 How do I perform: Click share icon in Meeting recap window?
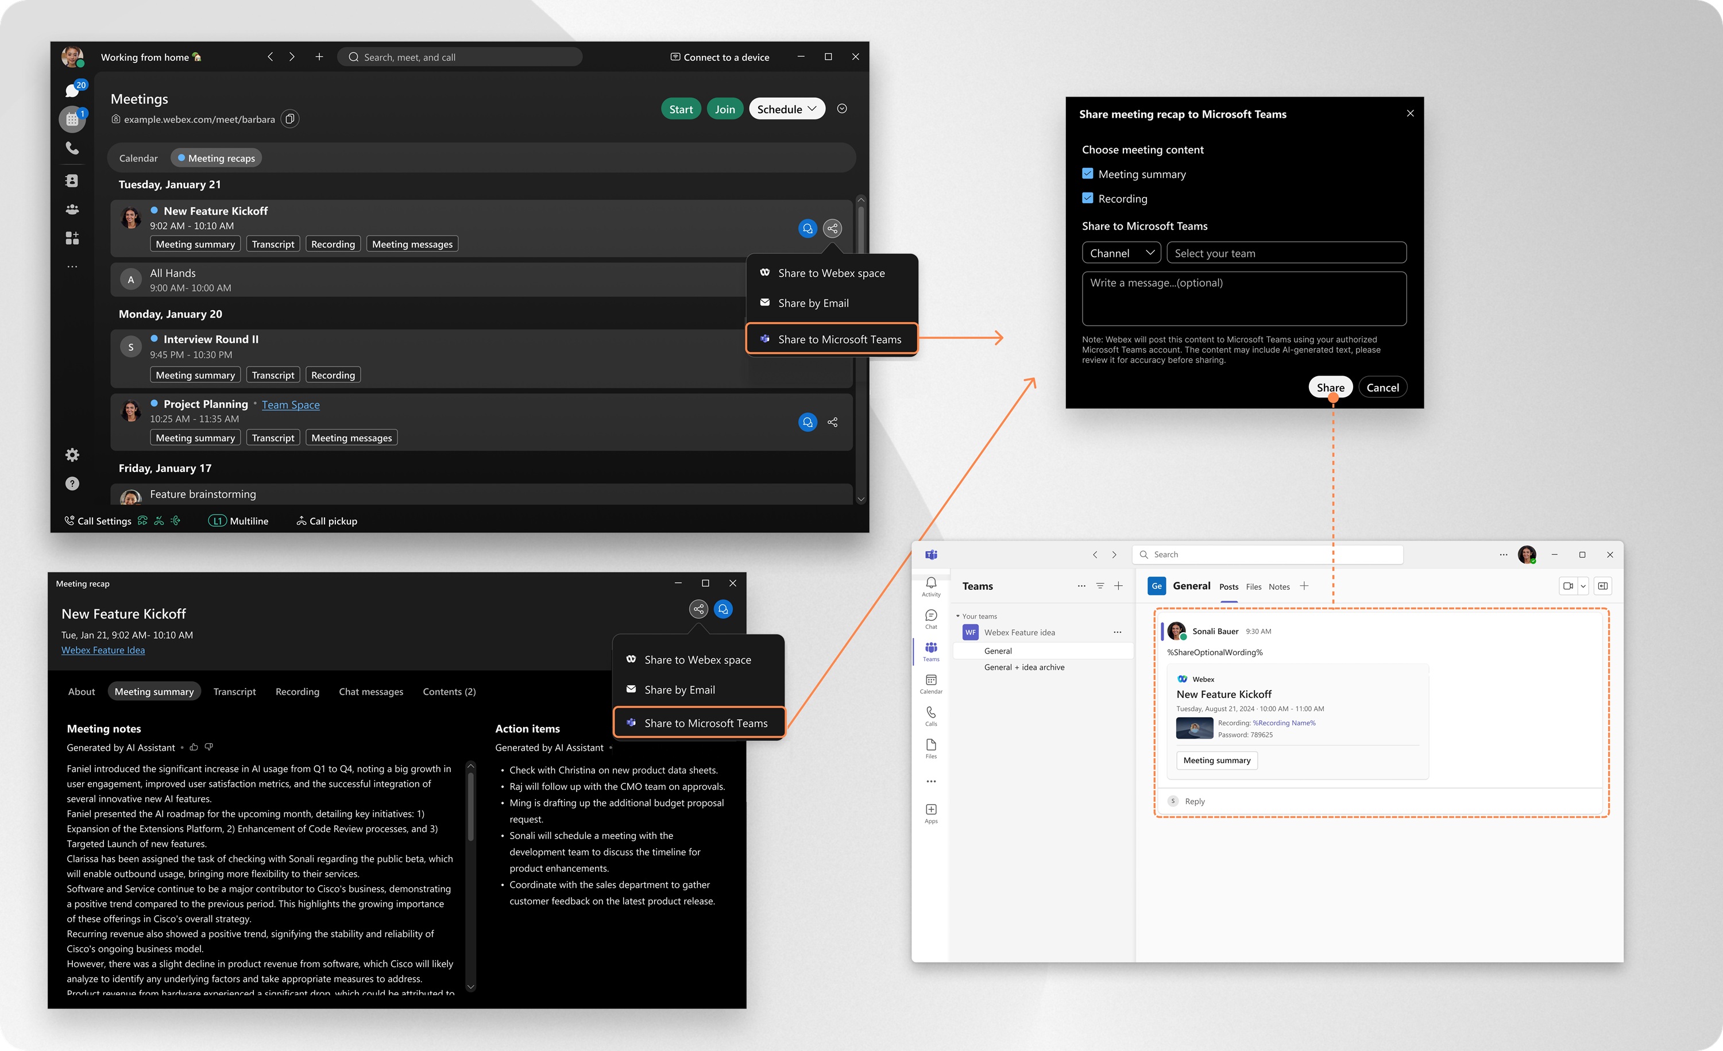(x=698, y=609)
